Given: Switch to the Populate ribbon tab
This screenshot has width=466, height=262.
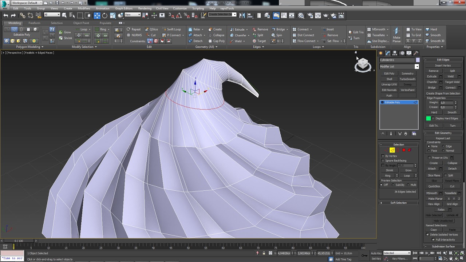Looking at the screenshot, I should point(106,23).
